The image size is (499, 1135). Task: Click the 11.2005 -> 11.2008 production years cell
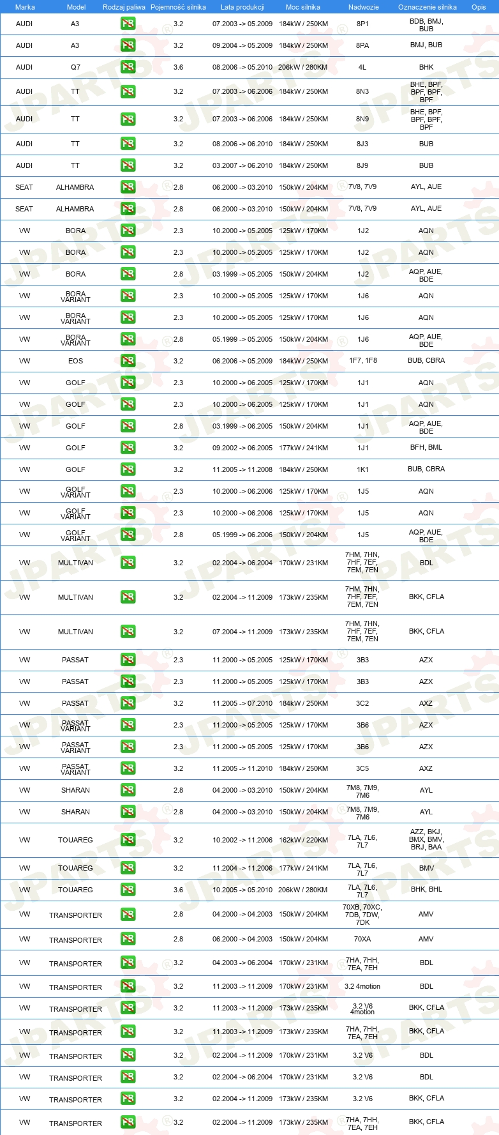[242, 469]
